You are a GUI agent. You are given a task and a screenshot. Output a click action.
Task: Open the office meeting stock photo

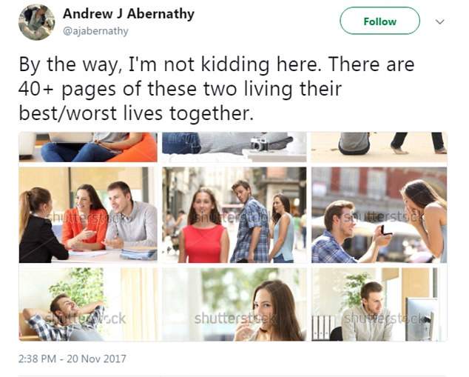88,215
